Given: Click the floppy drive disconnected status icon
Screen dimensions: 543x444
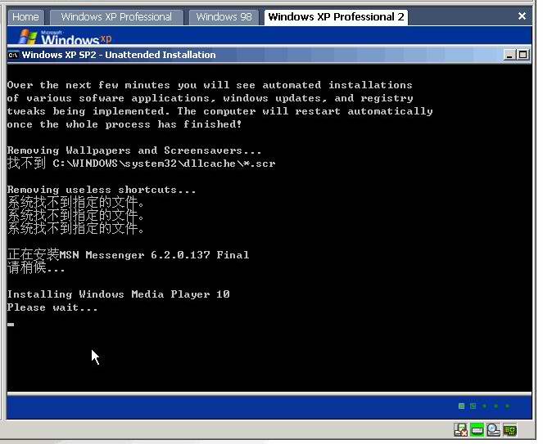Looking at the screenshot, I should click(460, 430).
